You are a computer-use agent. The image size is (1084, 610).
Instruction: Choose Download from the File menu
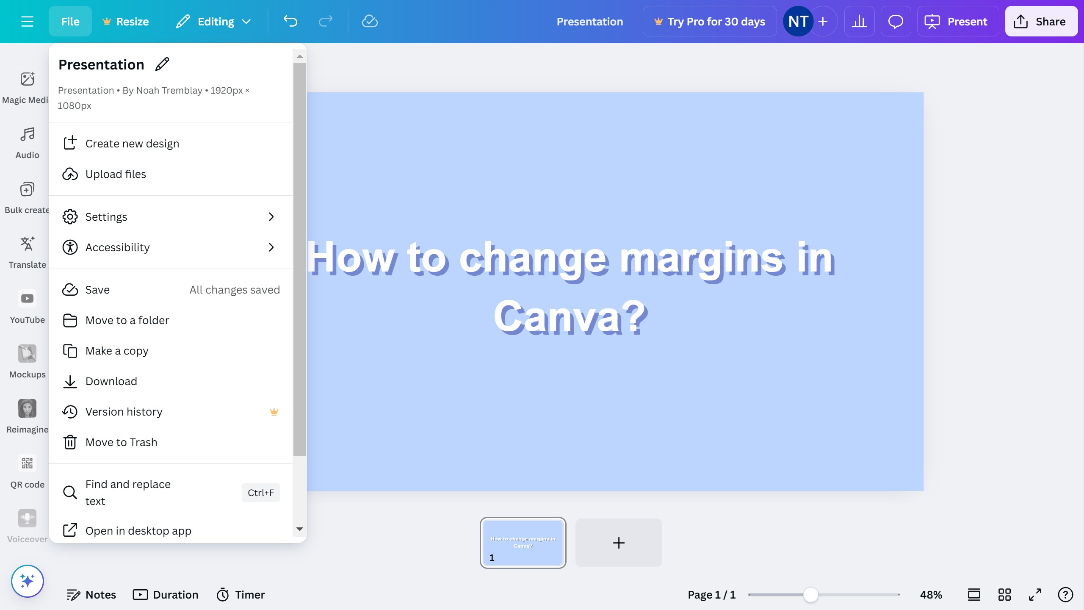pos(111,381)
